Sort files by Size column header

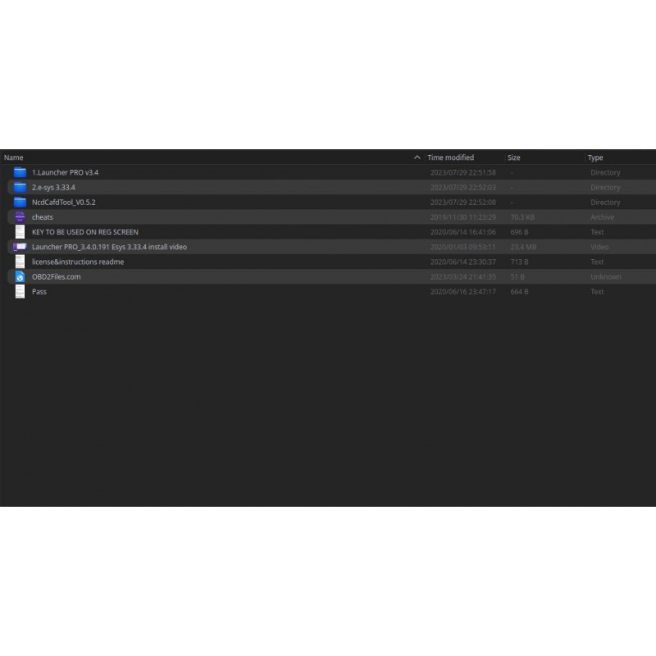pyautogui.click(x=514, y=157)
